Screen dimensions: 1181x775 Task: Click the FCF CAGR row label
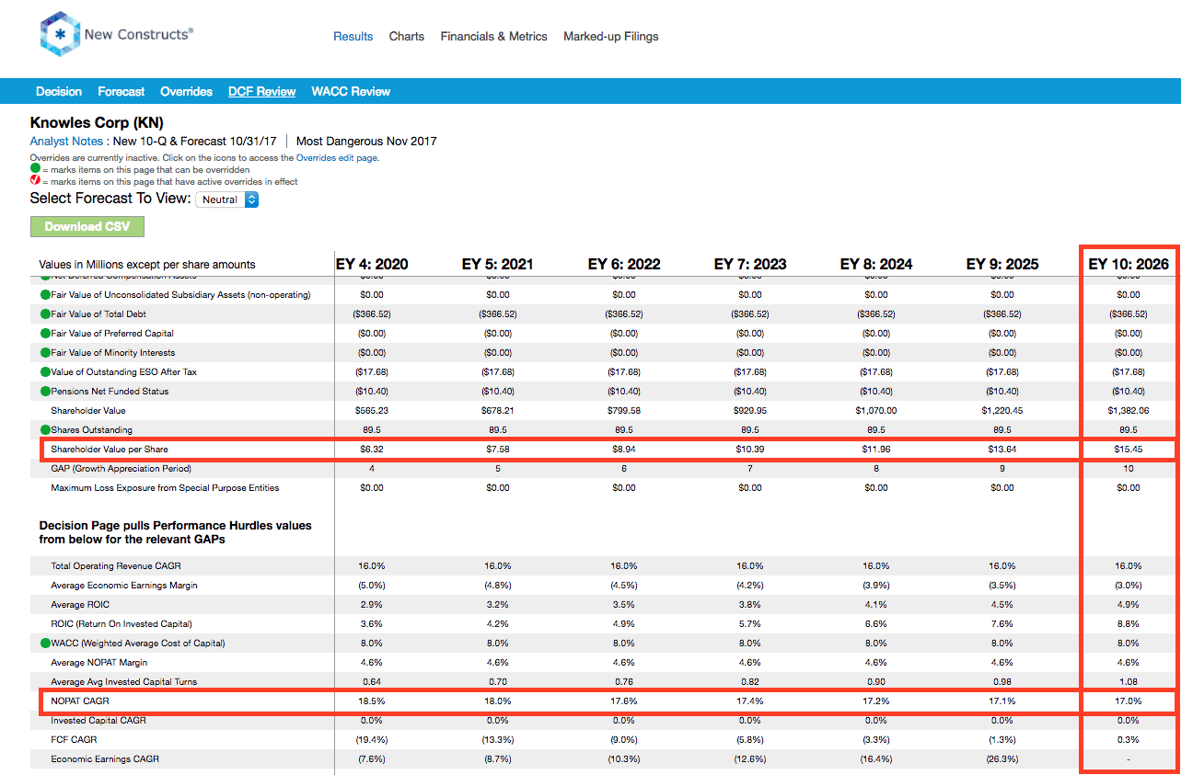[74, 740]
